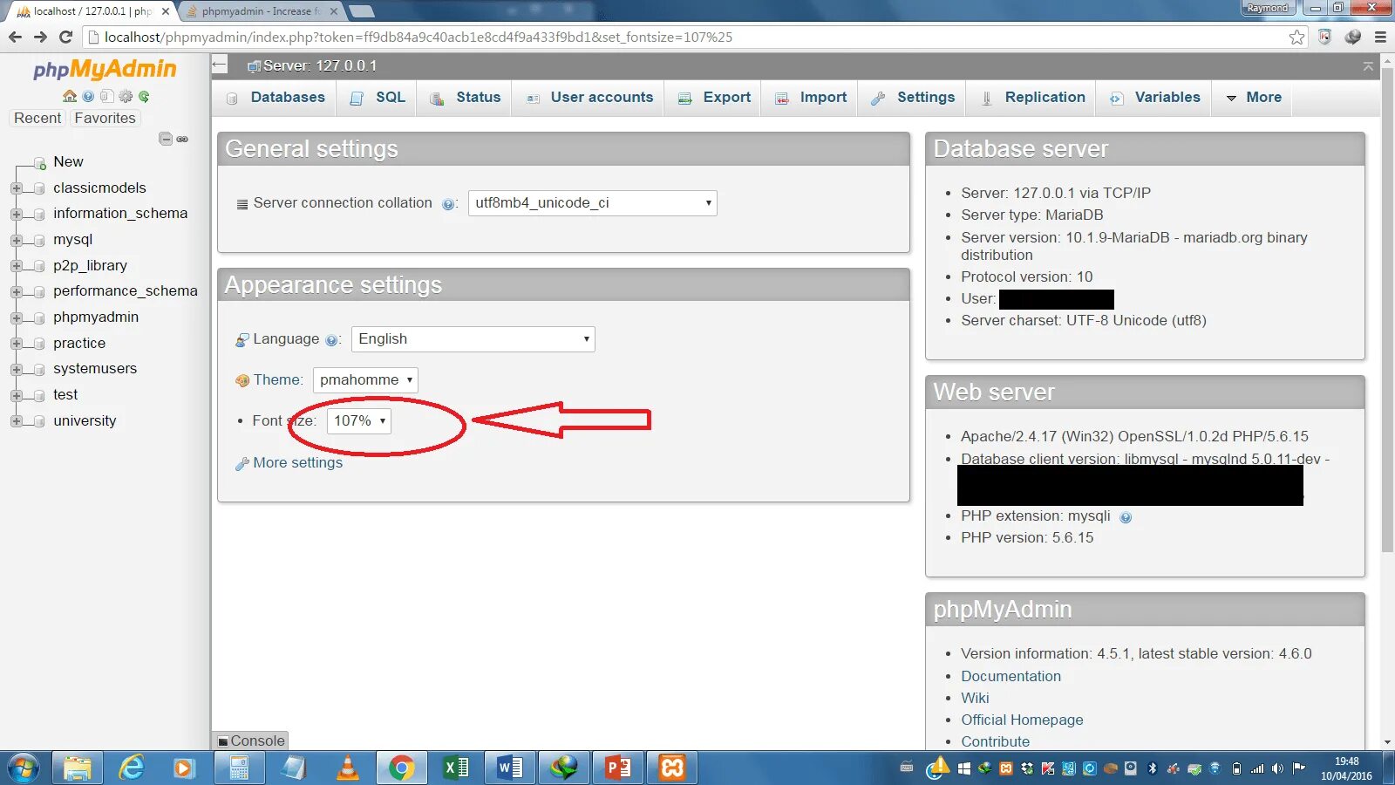This screenshot has height=785, width=1395.
Task: Open XAMPP from the taskbar
Action: click(x=672, y=768)
